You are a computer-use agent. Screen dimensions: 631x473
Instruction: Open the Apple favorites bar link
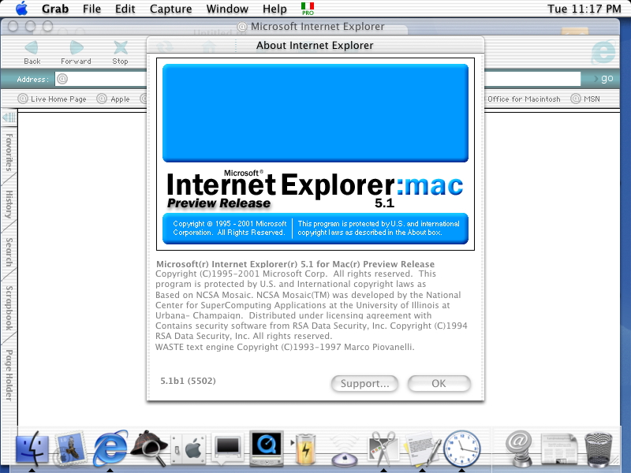[114, 99]
